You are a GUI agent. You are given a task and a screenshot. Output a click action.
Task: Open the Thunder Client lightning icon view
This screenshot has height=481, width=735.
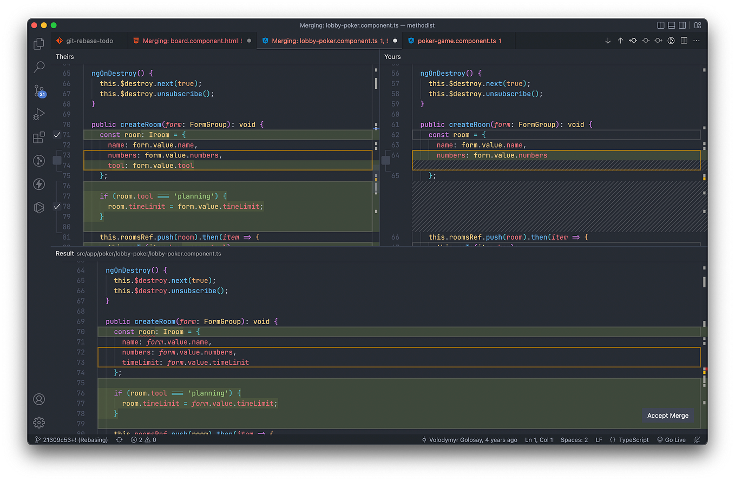point(38,184)
